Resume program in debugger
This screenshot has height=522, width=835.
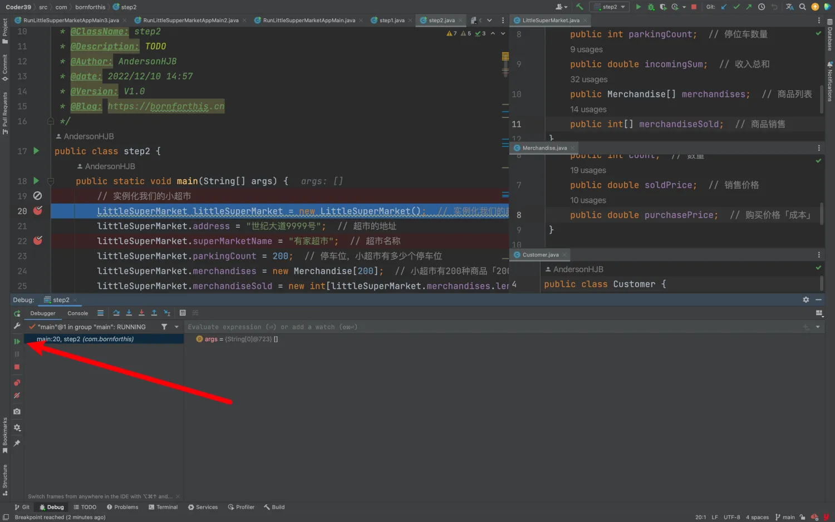click(x=17, y=342)
